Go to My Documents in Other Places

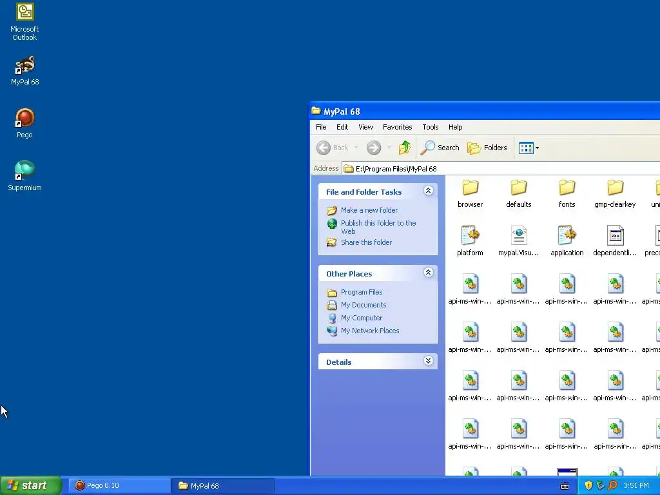(x=364, y=305)
